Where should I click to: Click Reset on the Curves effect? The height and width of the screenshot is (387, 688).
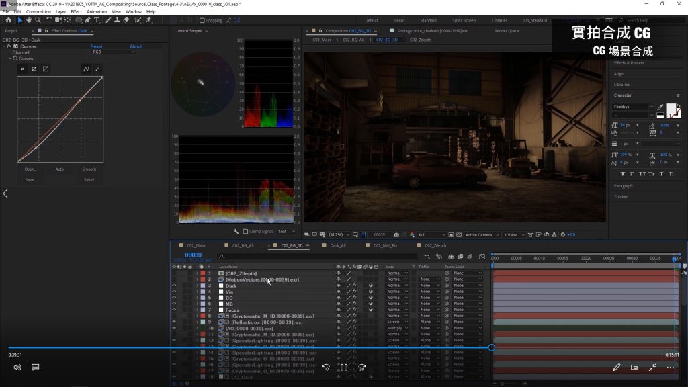click(96, 46)
